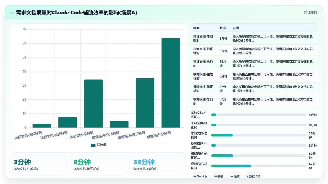Click the 说明 text in the 详细文档-修正耗时 table row
328x184 pixels.
coord(273,51)
